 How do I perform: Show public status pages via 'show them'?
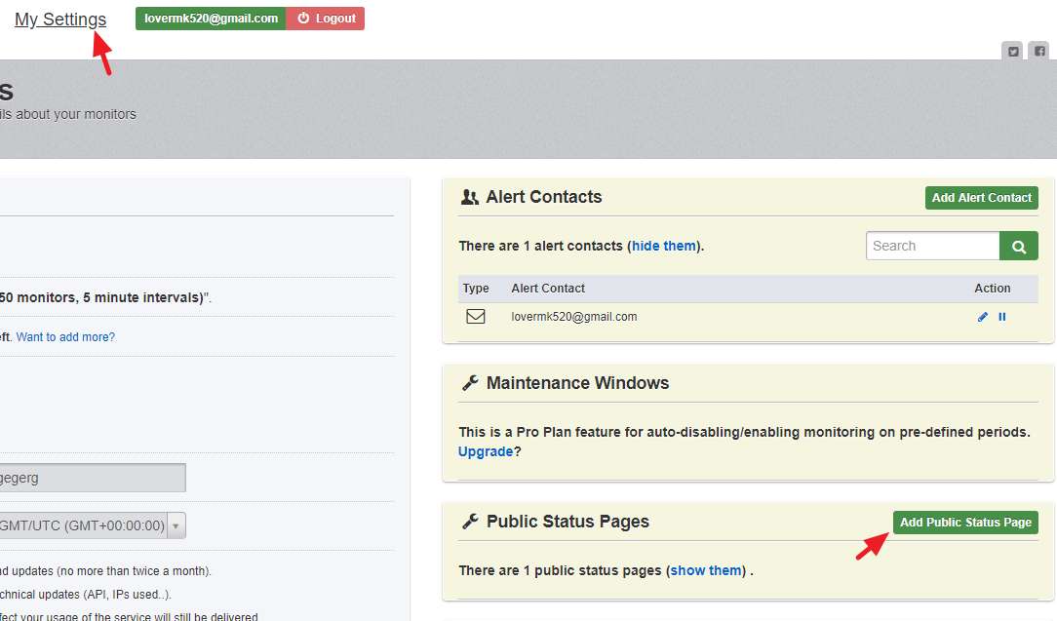tap(706, 570)
